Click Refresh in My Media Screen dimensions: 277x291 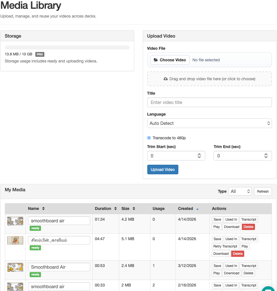[x=263, y=191]
